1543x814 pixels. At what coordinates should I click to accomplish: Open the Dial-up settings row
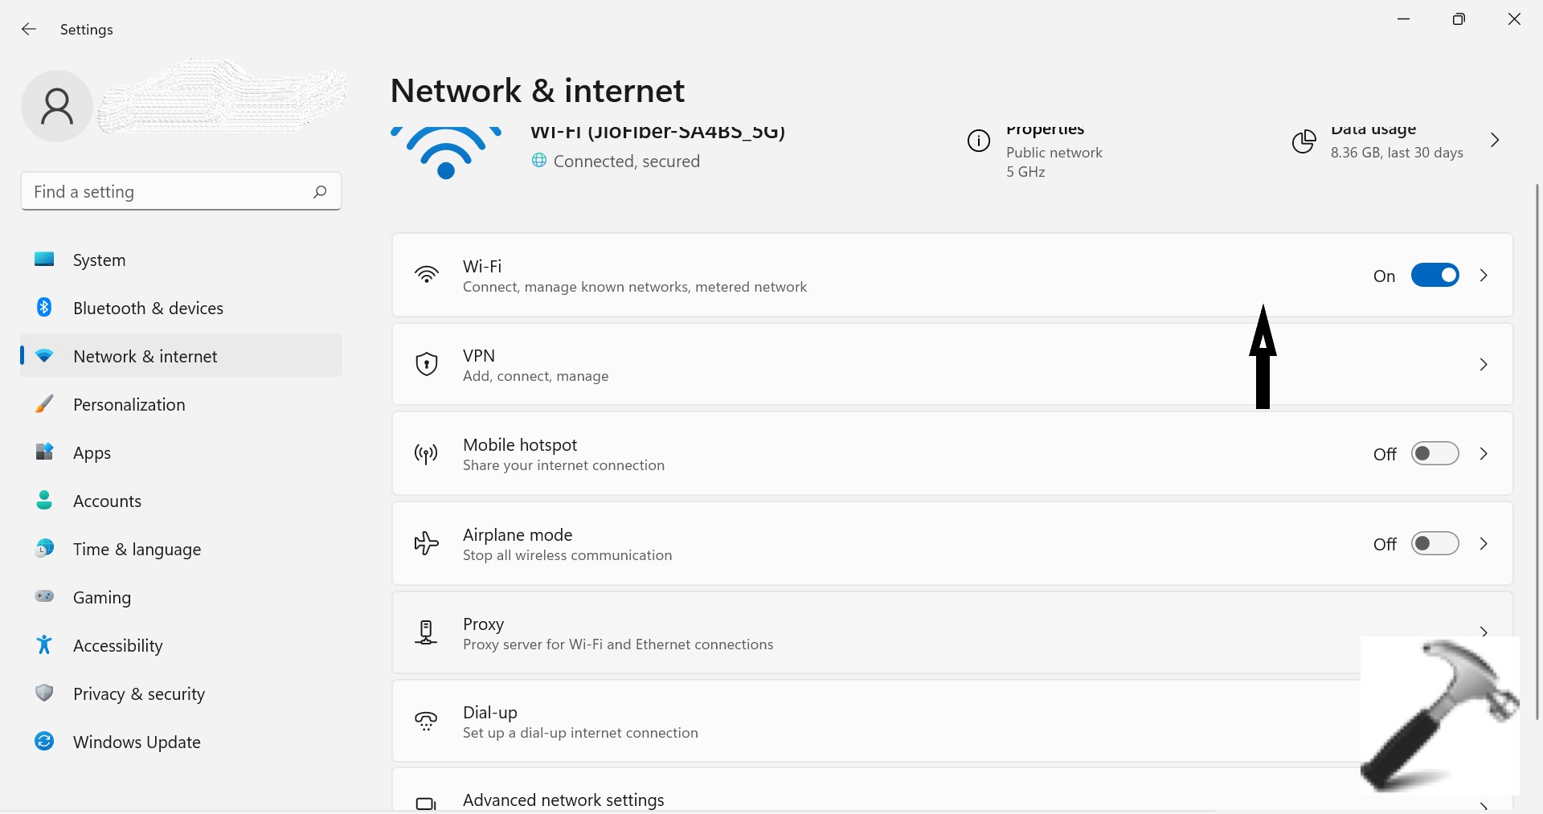coord(804,722)
